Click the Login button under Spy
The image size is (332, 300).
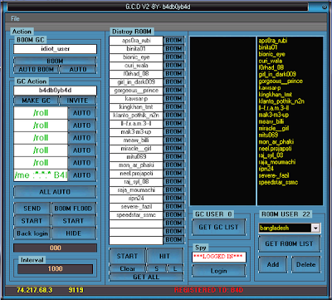tap(218, 271)
